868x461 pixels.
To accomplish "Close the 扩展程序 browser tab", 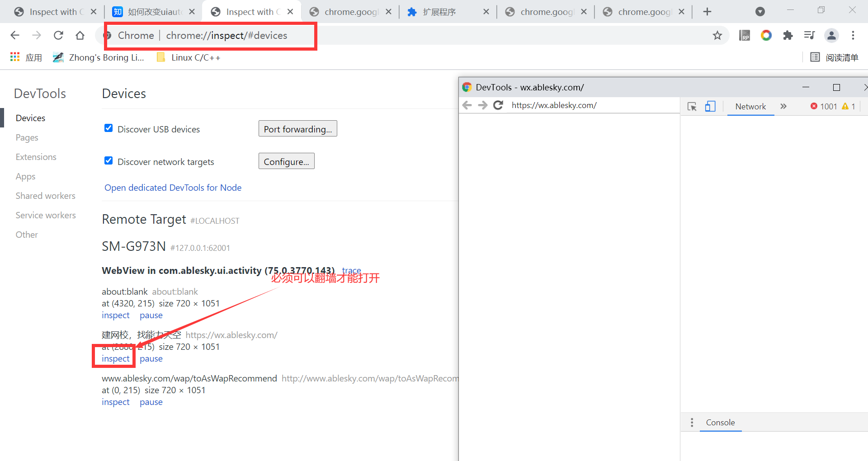I will 486,12.
